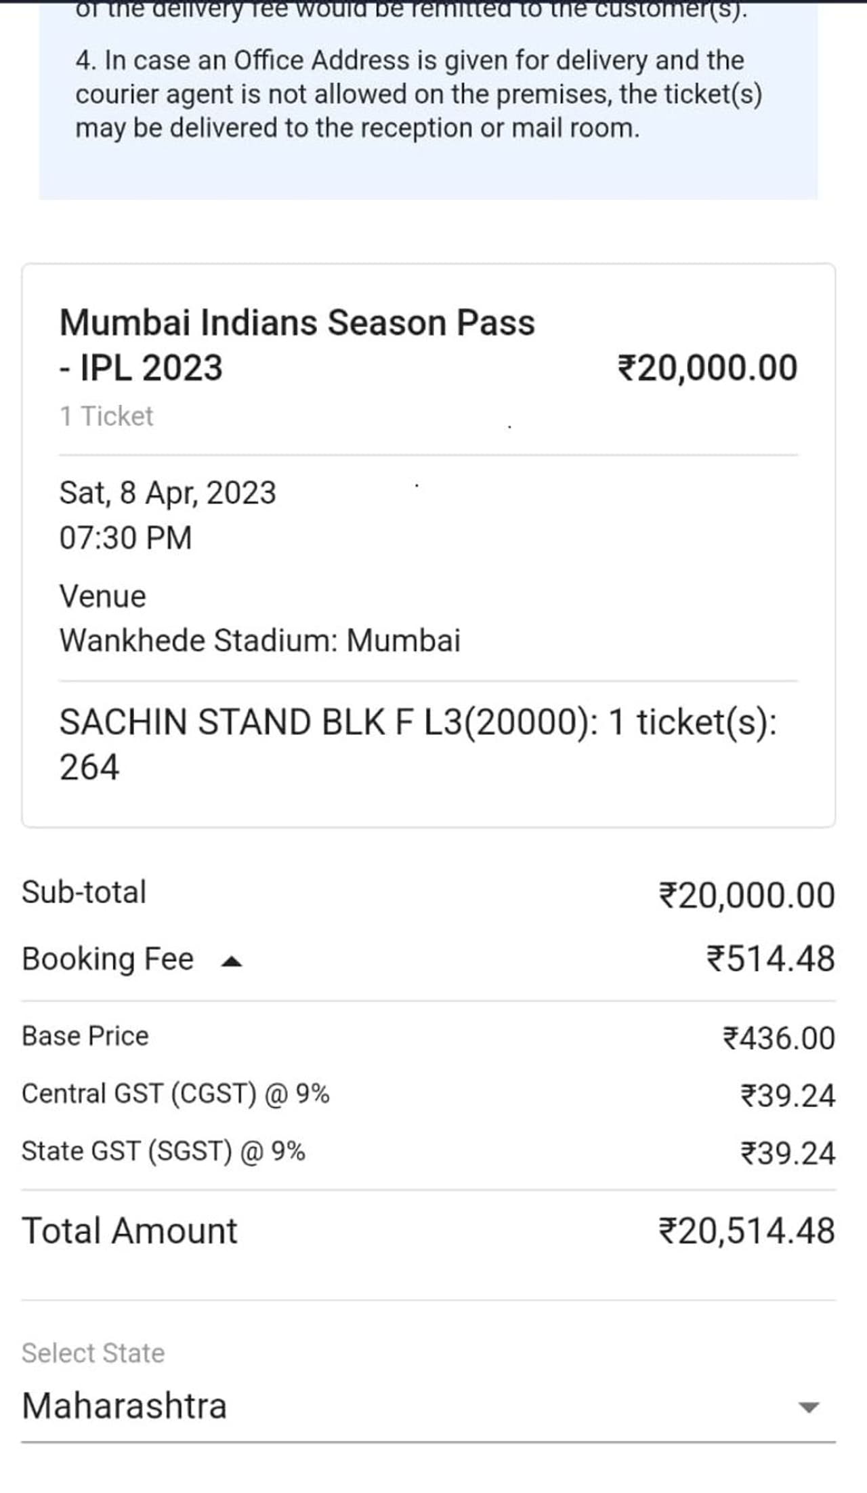Viewport: 867px width, 1493px height.
Task: Tap the '1 Ticket' count text
Action: pyautogui.click(x=106, y=416)
